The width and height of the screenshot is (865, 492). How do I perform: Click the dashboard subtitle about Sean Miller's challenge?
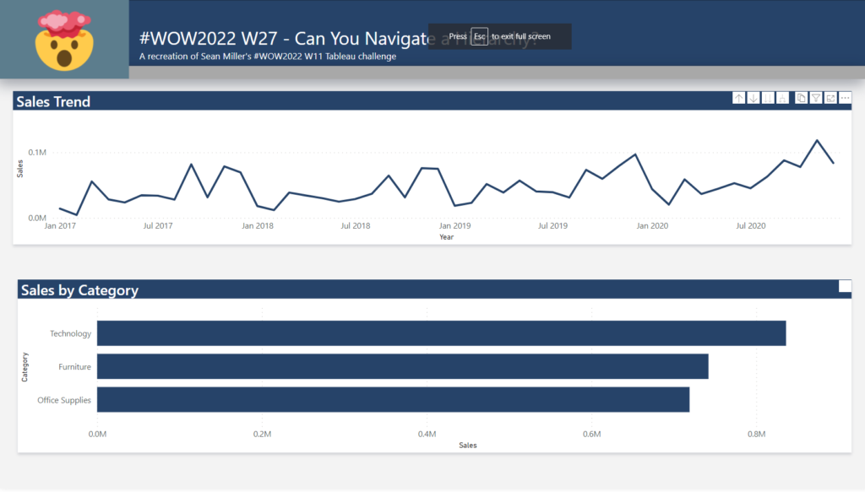(268, 57)
